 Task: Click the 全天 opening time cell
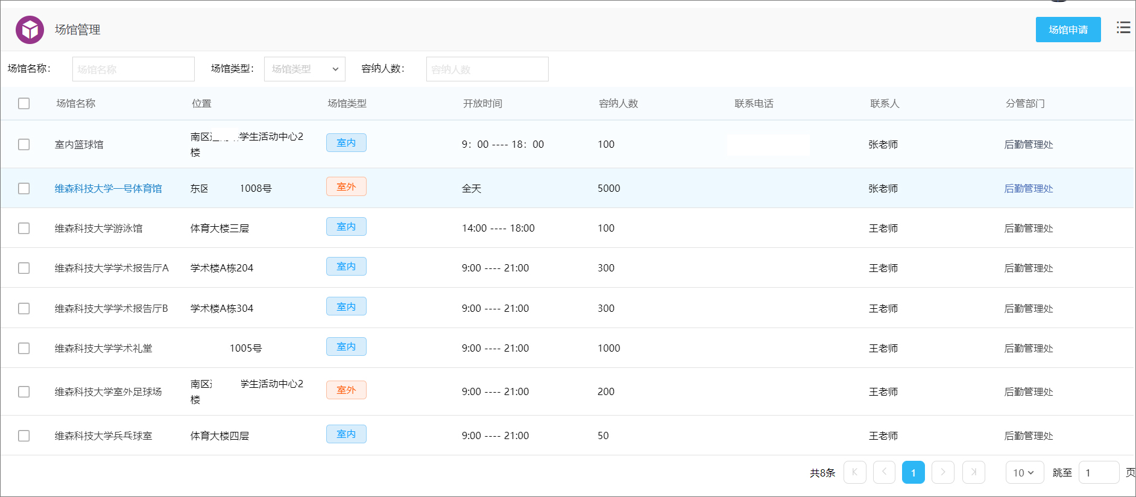(x=472, y=188)
